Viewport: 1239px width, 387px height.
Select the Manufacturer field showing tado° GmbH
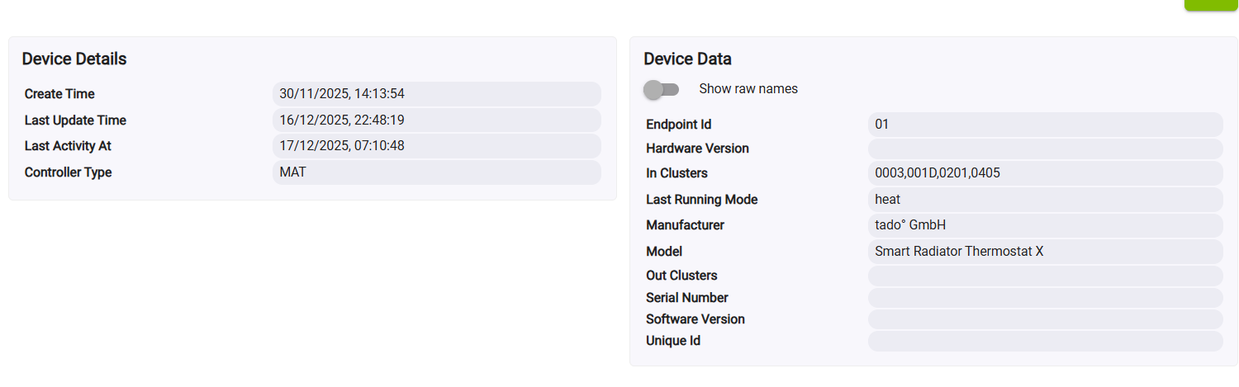[1044, 225]
